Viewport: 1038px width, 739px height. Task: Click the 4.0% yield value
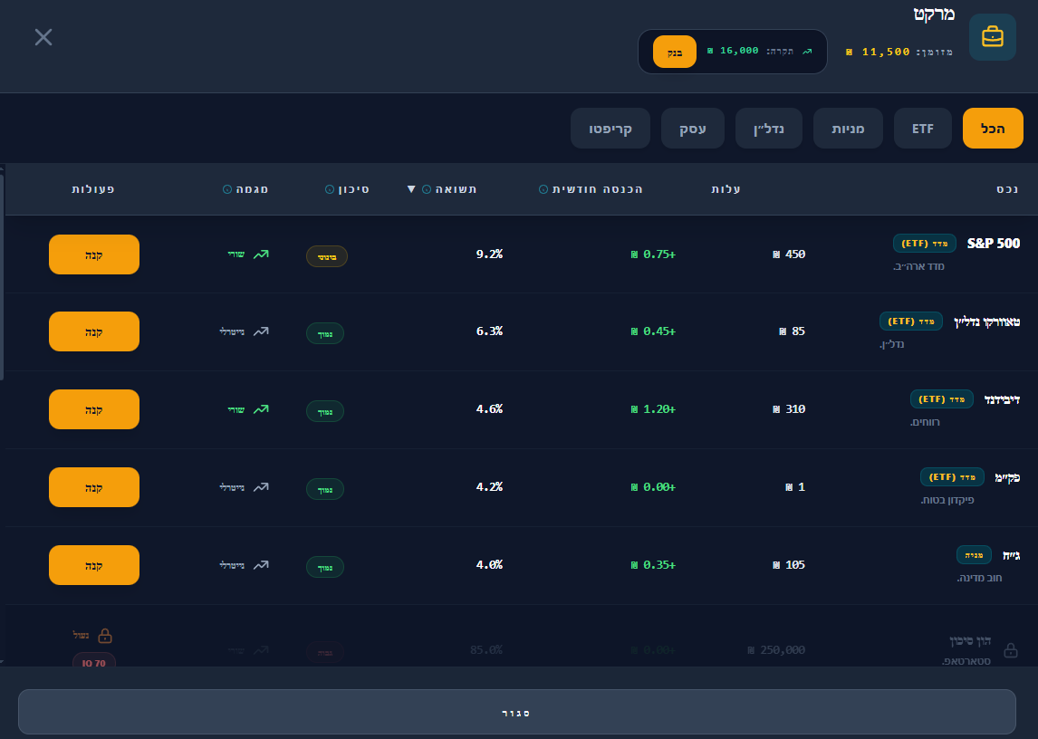pos(489,565)
